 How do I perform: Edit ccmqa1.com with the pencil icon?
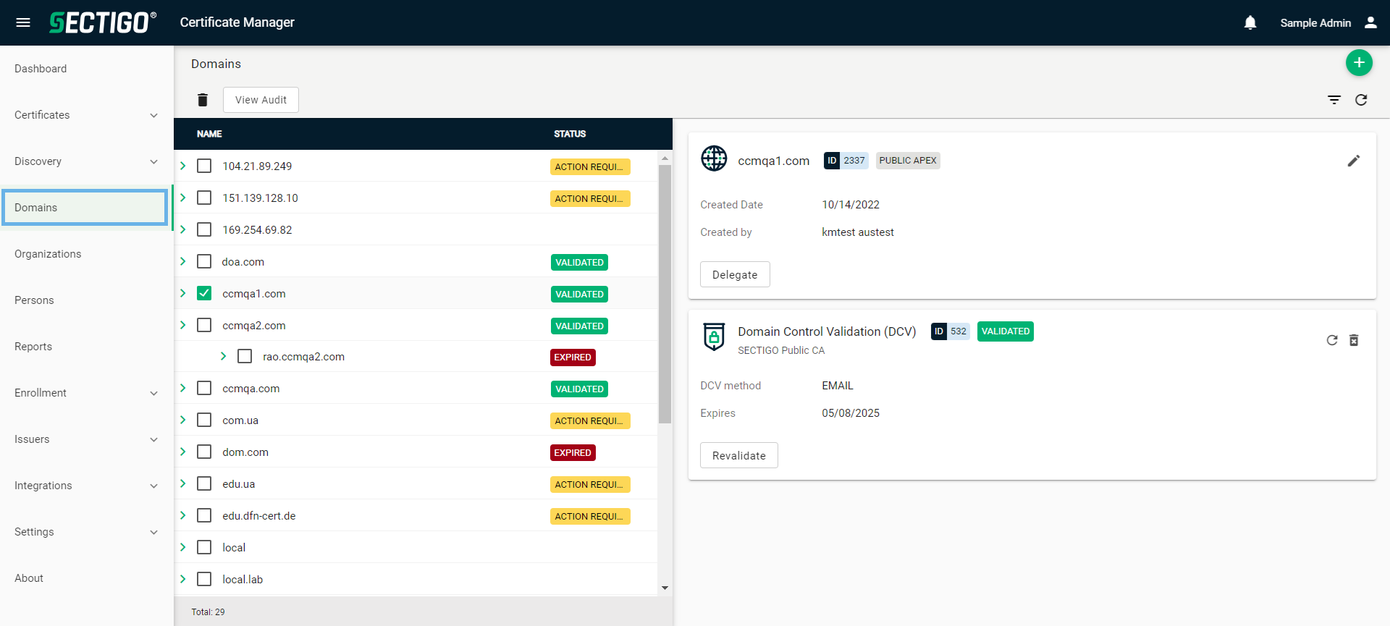tap(1354, 161)
